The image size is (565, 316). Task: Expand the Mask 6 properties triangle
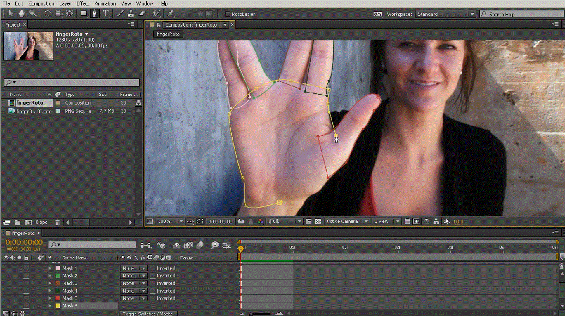pos(50,306)
